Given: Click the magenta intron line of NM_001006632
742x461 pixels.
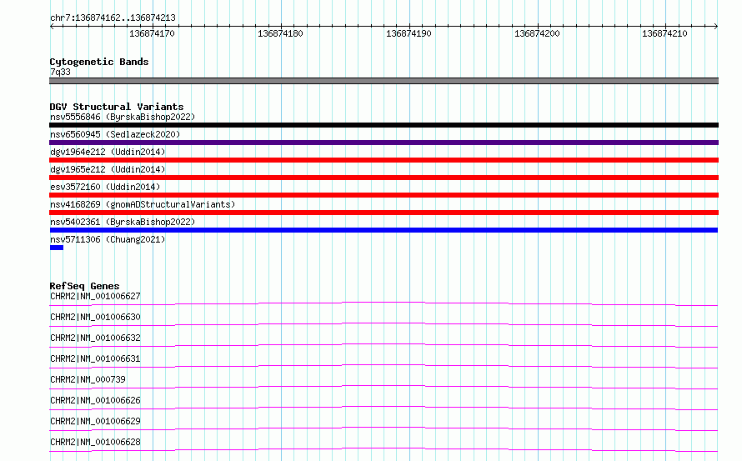Looking at the screenshot, I should (x=384, y=345).
